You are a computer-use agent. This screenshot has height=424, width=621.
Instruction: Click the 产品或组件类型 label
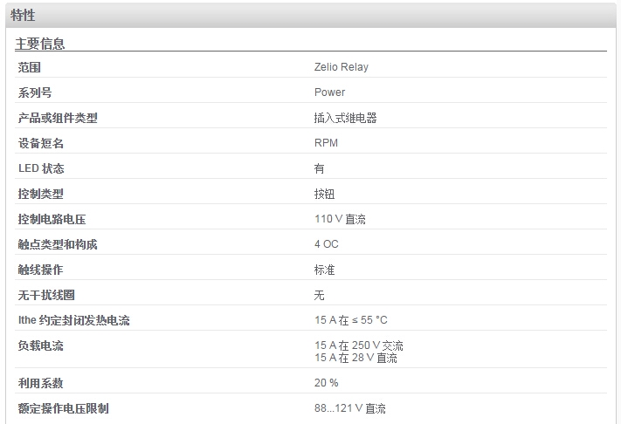[x=58, y=118]
